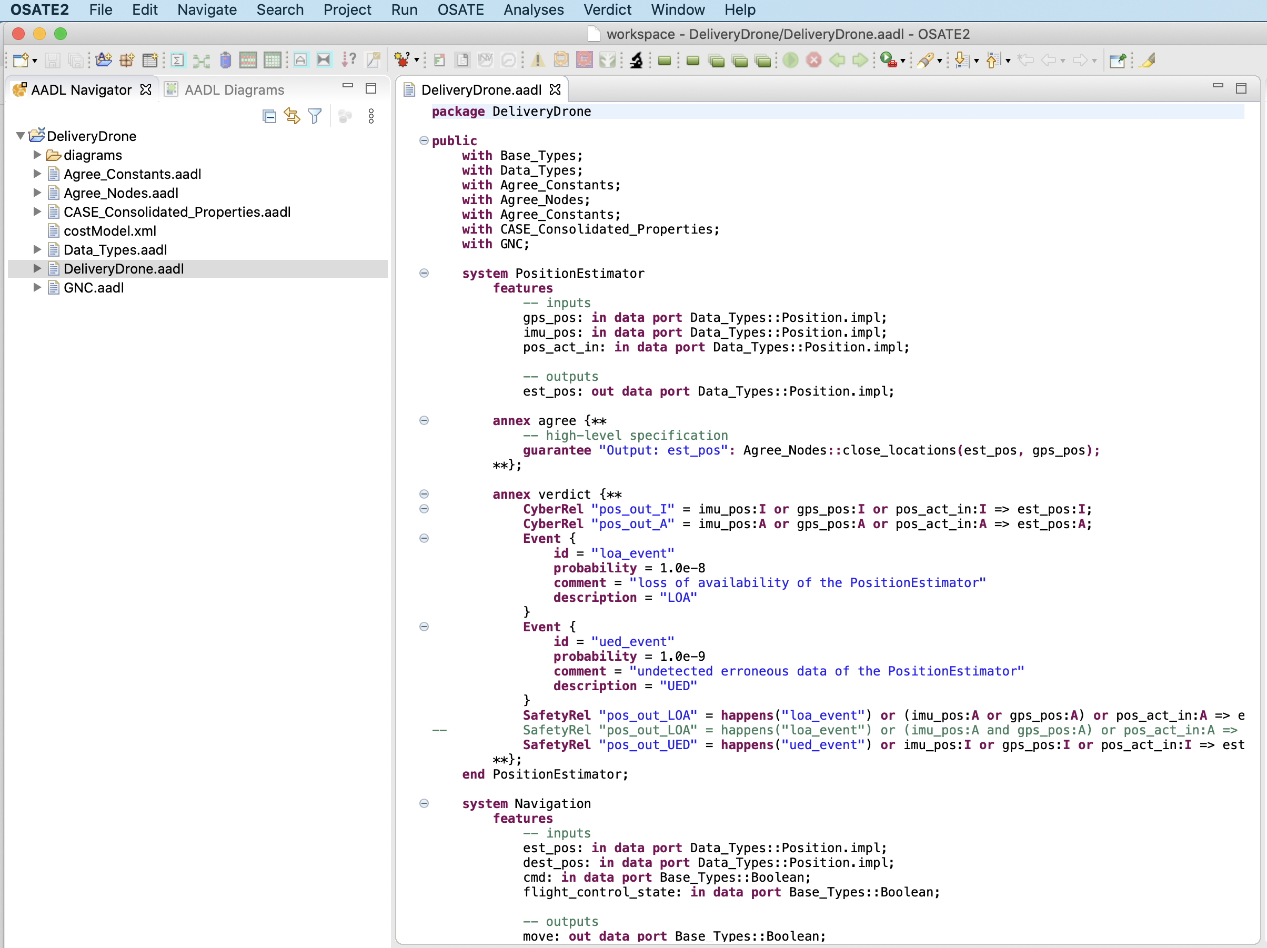1267x948 pixels.
Task: Toggle fold marker for annex verdict
Action: click(x=424, y=494)
